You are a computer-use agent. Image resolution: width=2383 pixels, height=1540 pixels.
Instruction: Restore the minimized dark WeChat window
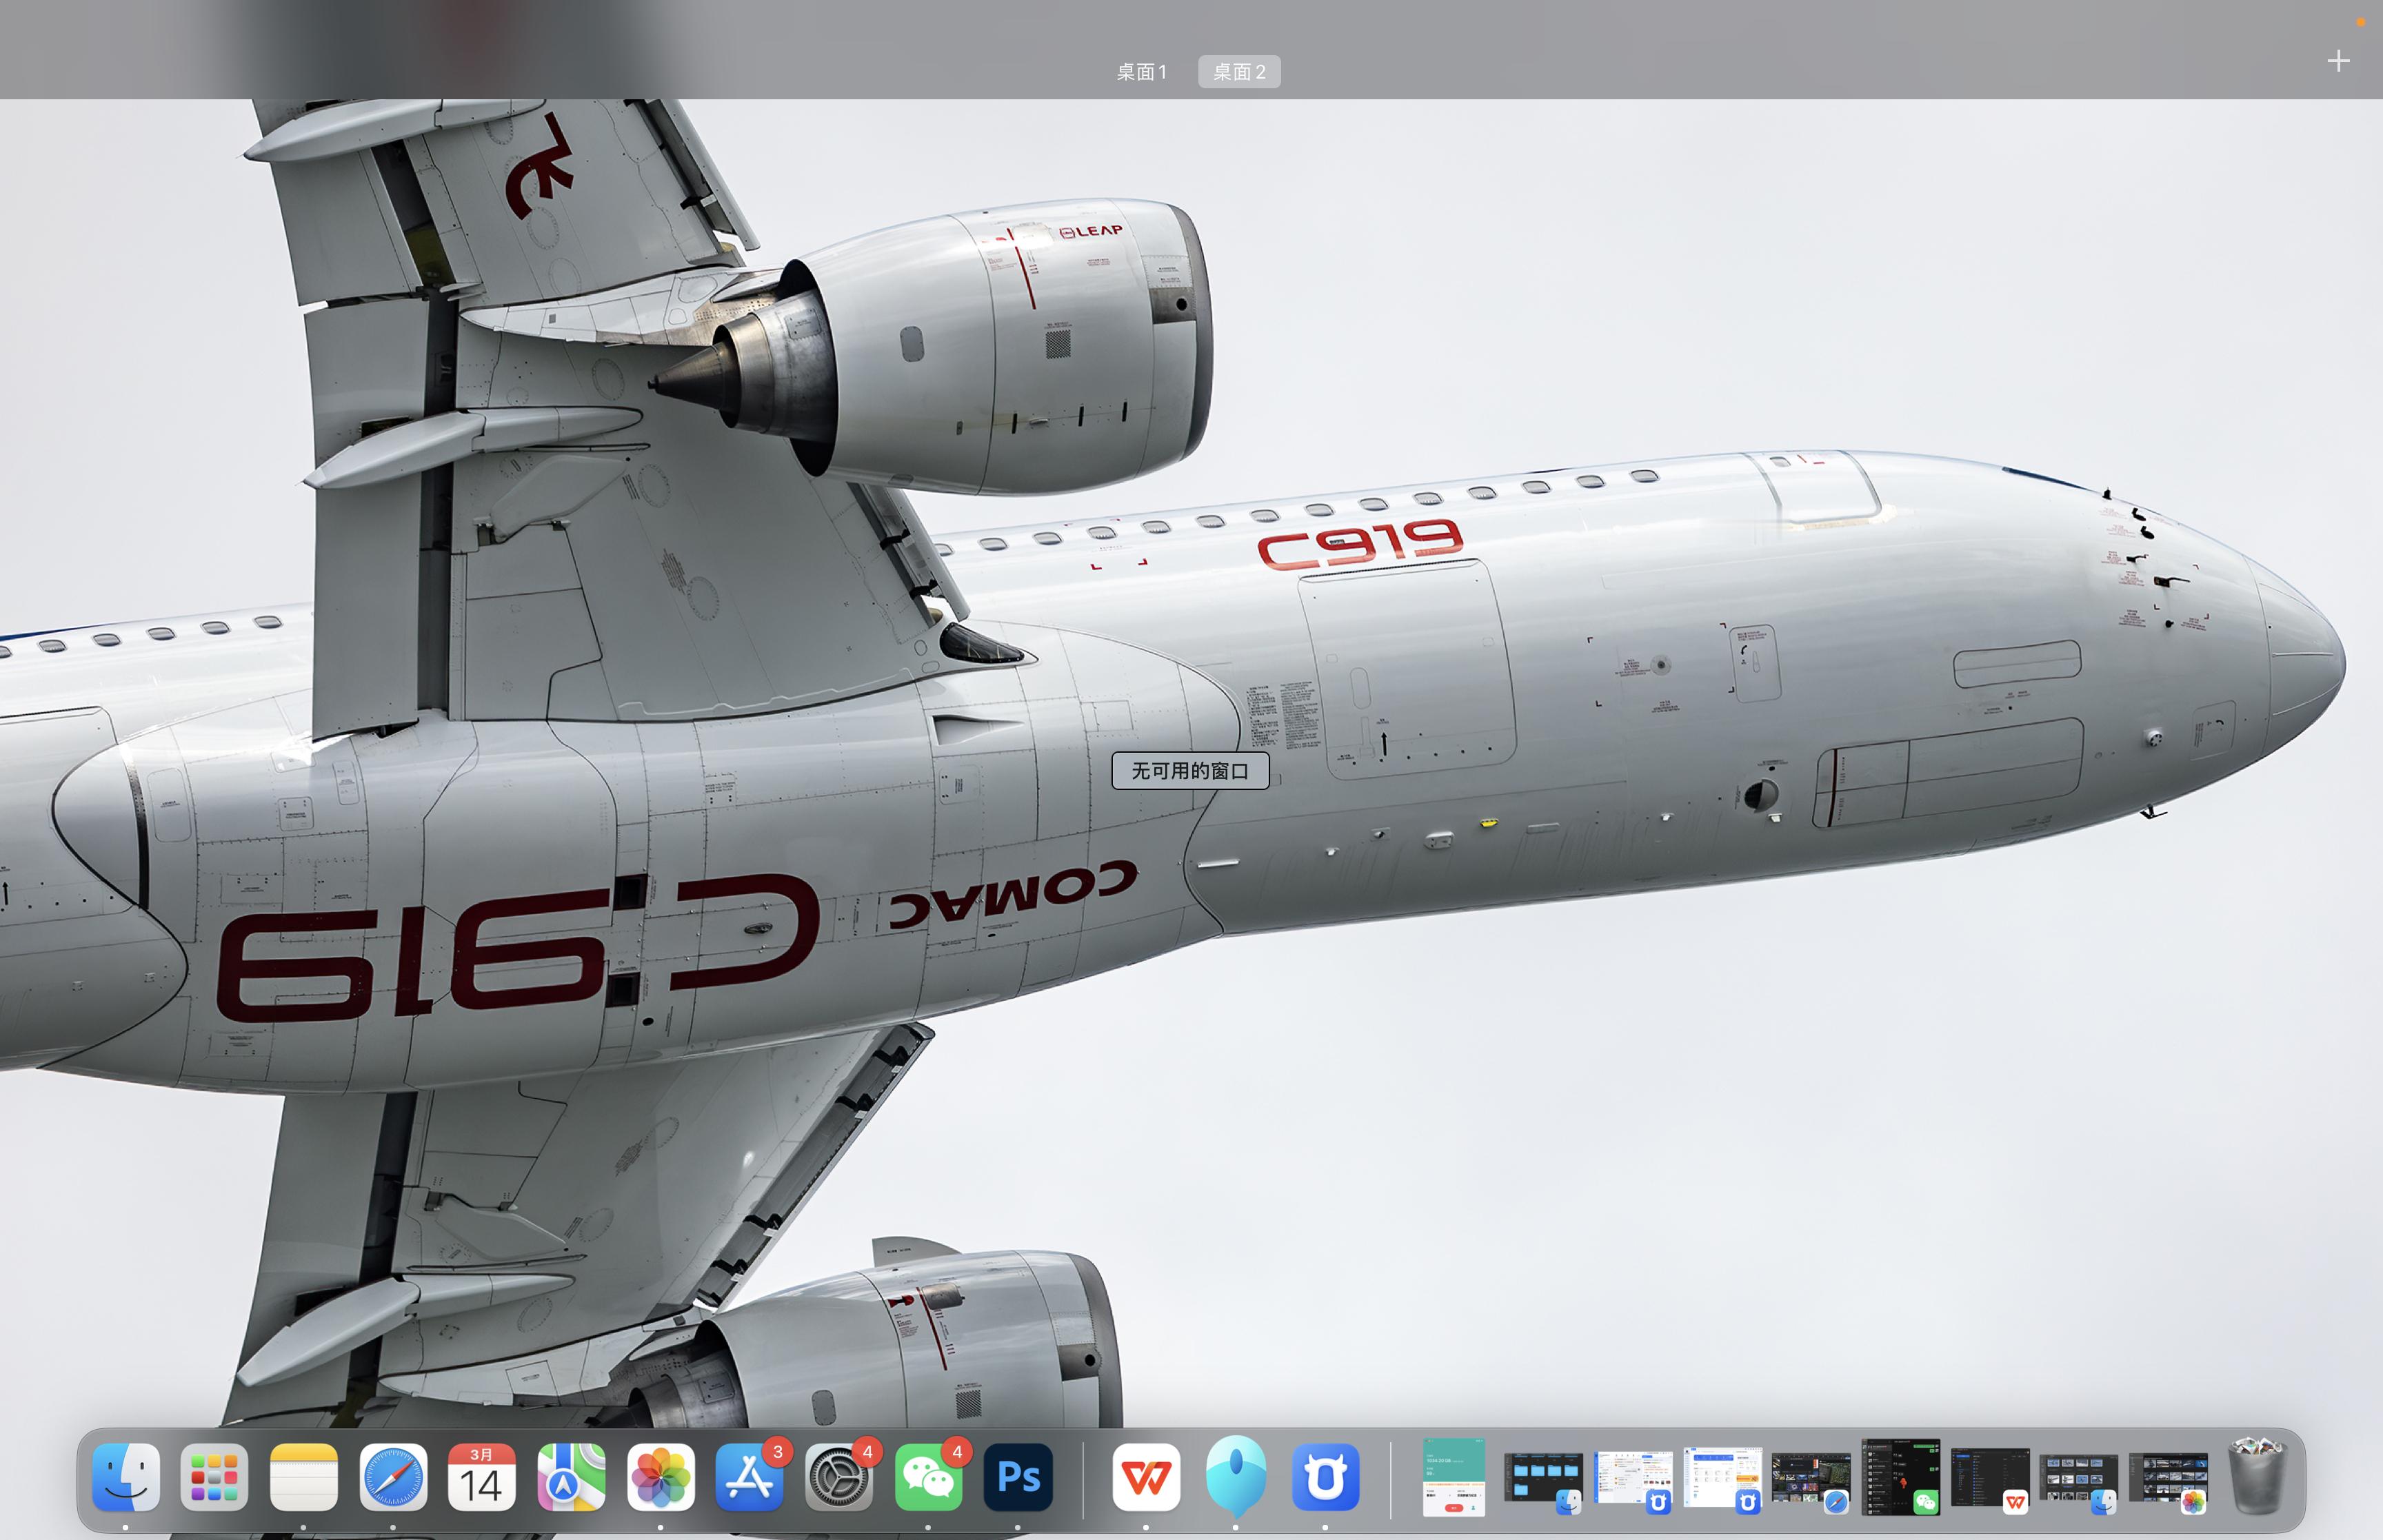pos(1900,1476)
